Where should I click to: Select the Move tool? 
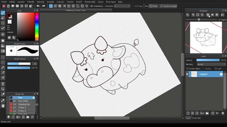coord(3,34)
